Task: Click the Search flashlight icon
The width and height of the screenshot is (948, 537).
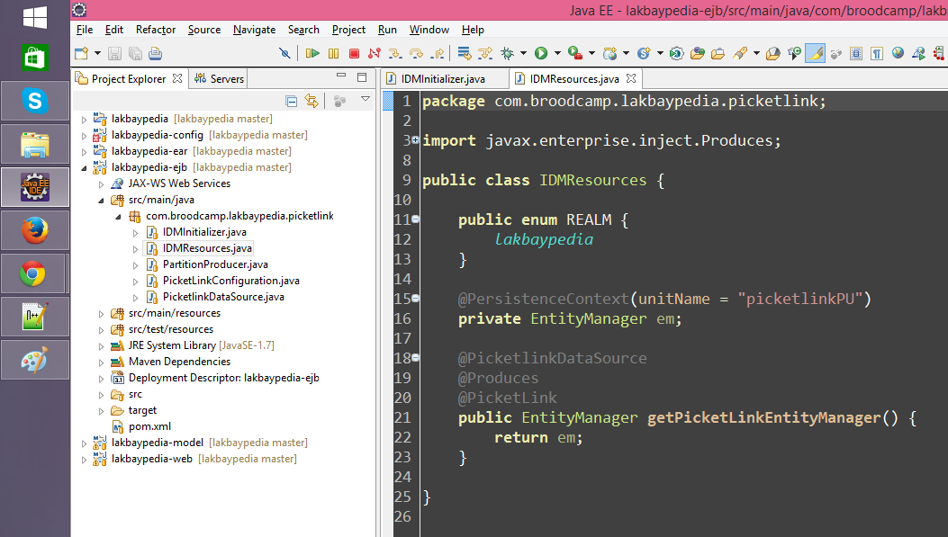Action: [740, 53]
